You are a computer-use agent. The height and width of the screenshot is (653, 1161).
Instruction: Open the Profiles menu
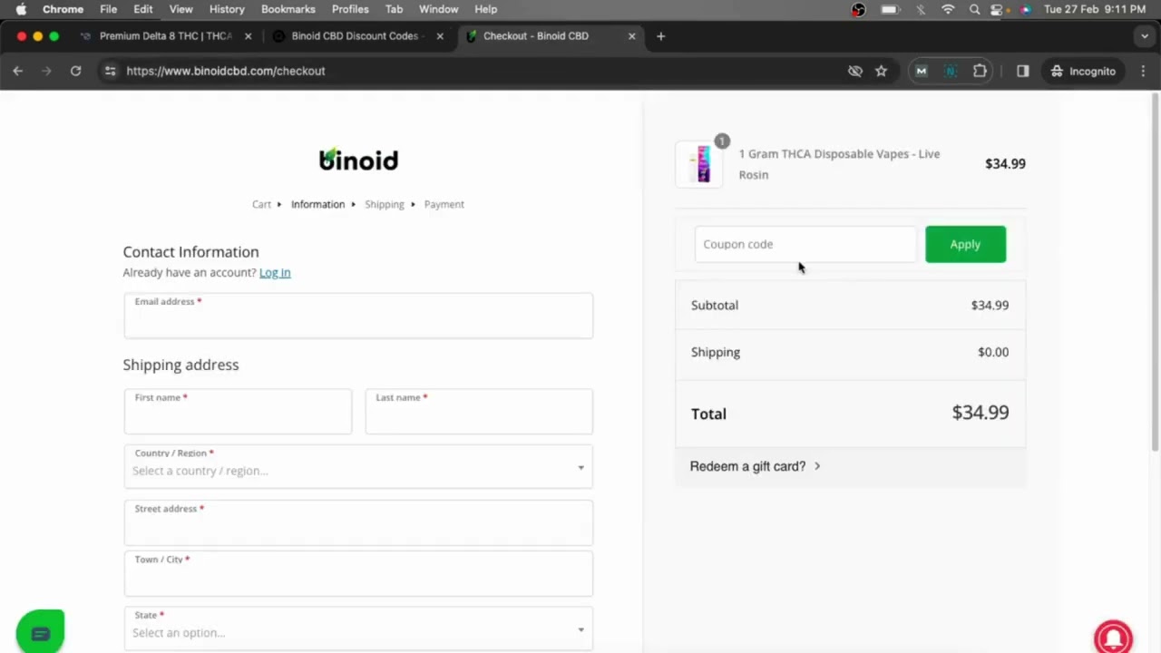pyautogui.click(x=350, y=9)
